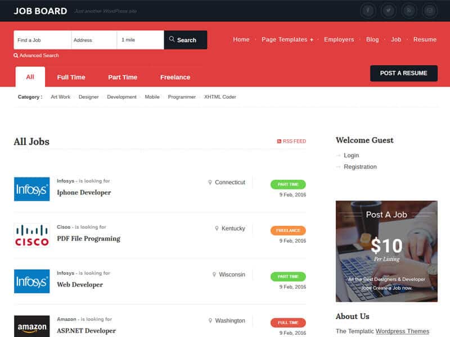Screen dimensions: 450x337
Task: Click the Login link in sidebar
Action: [351, 156]
